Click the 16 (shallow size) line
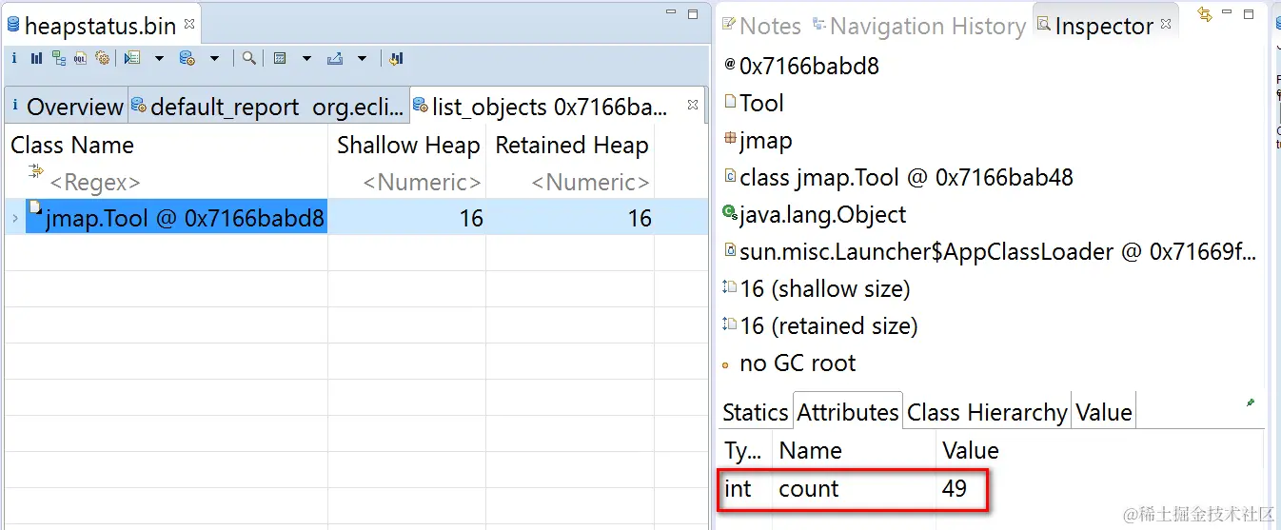Screen dimensions: 1281x530 [x=824, y=288]
